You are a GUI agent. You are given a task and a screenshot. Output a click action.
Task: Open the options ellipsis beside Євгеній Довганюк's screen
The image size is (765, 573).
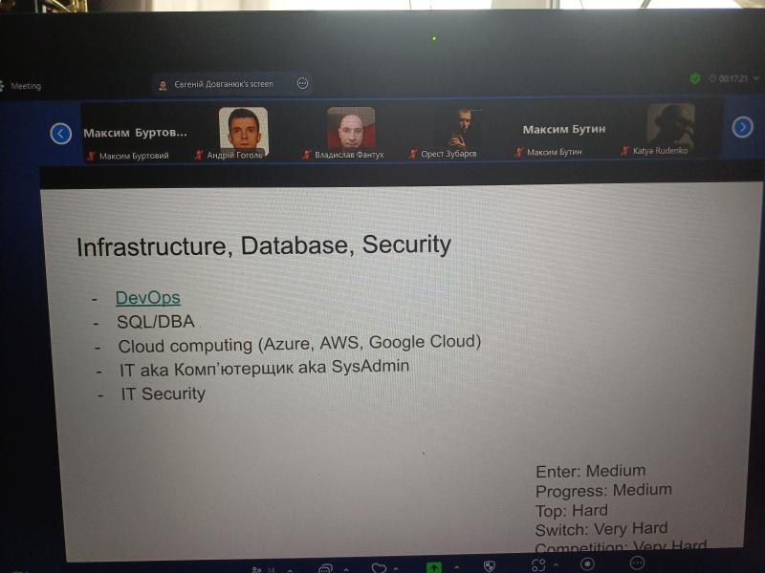click(302, 83)
